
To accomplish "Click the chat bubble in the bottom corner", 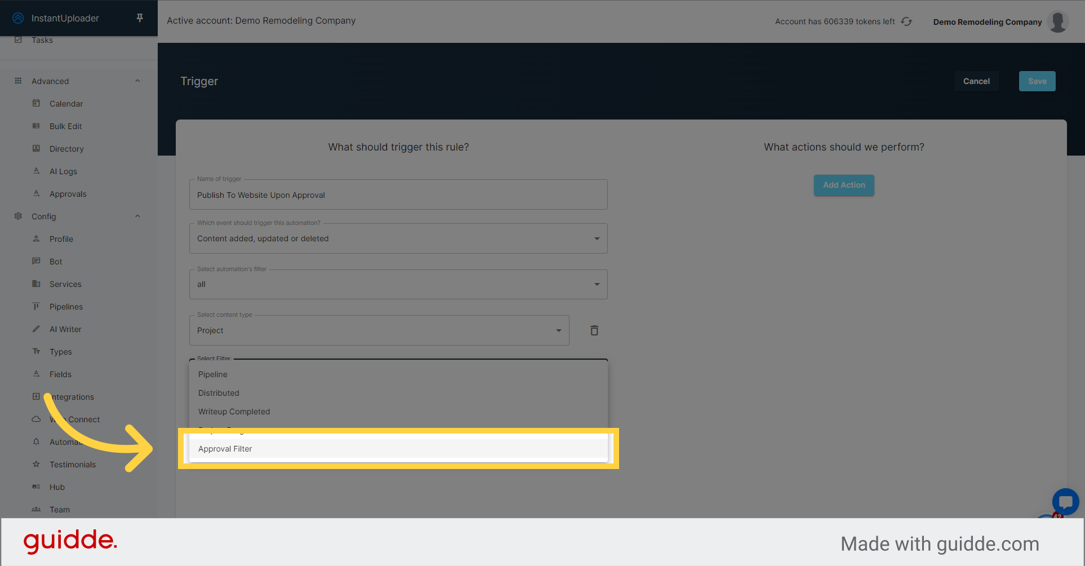I will [1065, 502].
